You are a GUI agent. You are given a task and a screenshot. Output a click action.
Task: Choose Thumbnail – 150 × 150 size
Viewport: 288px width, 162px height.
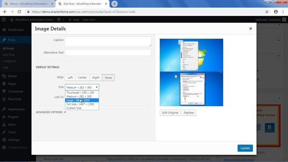[82, 93]
